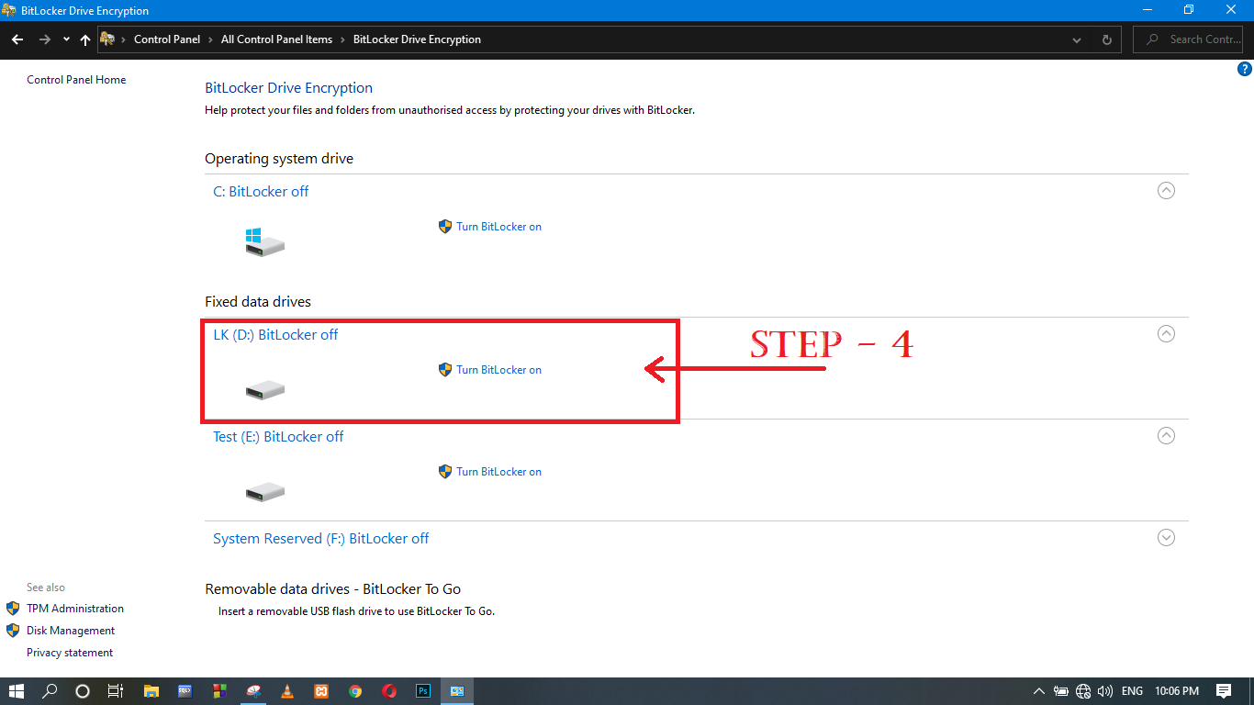Click the Forward navigation arrow
This screenshot has width=1254, height=705.
click(x=45, y=39)
